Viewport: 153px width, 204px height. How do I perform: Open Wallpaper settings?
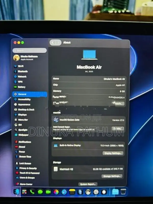[x=21, y=135]
